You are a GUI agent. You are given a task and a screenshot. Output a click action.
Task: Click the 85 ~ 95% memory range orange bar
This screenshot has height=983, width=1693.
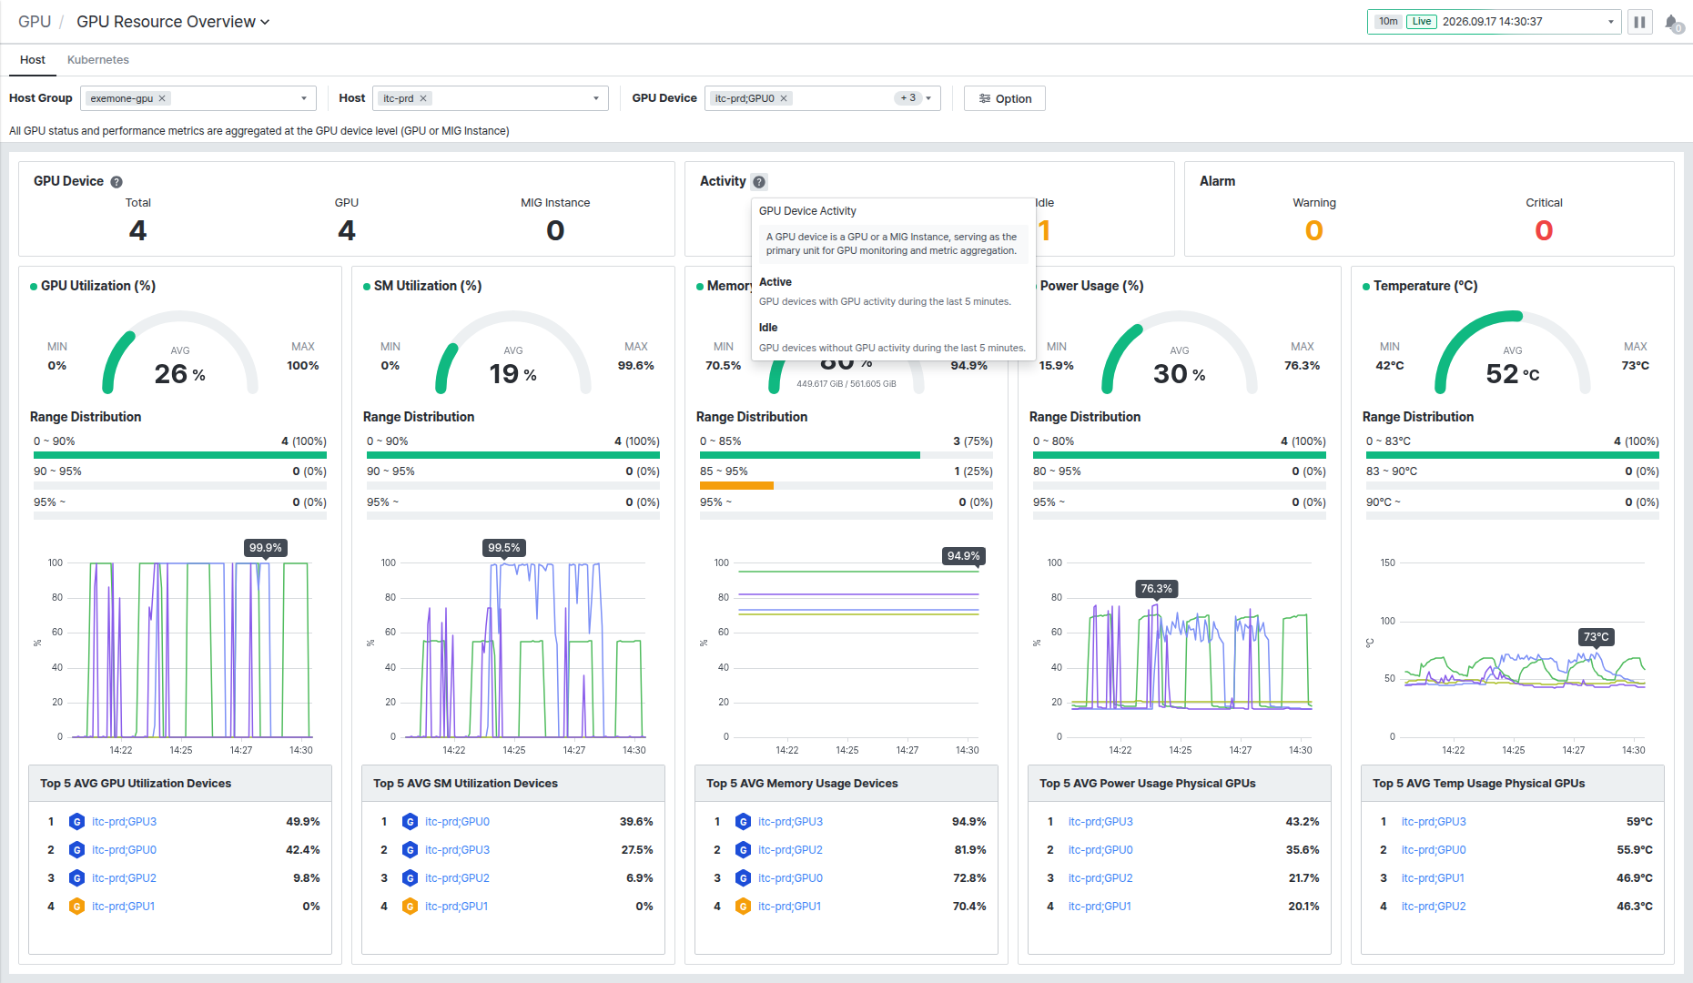(736, 486)
